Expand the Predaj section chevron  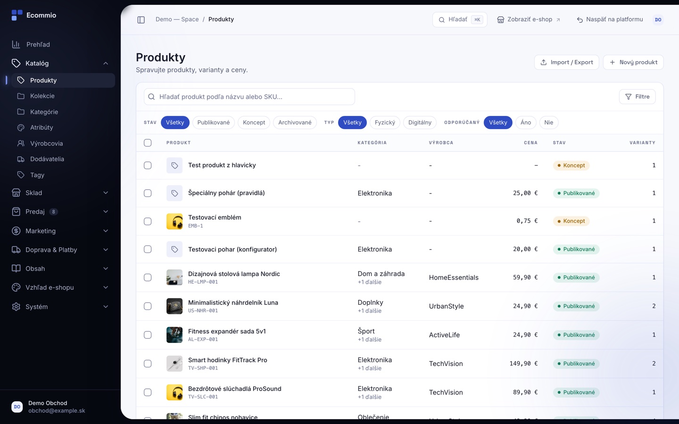[106, 212]
